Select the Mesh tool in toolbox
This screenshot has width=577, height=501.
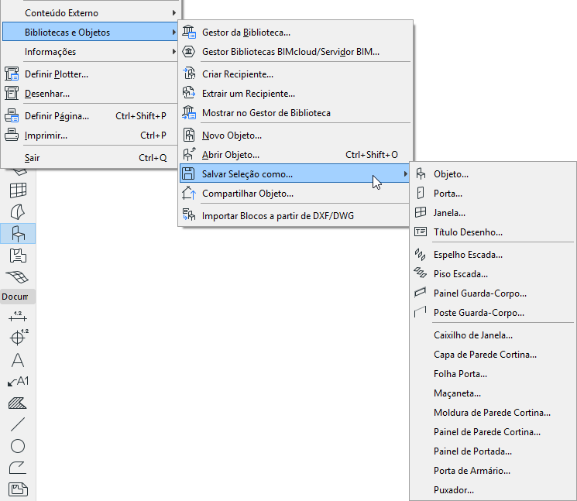click(x=18, y=276)
